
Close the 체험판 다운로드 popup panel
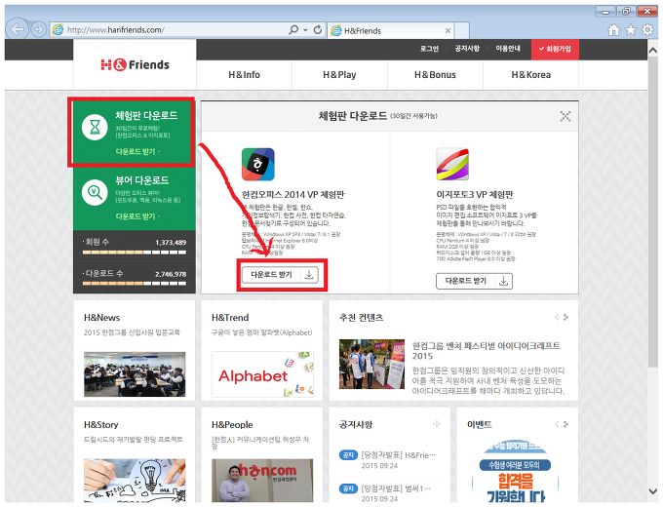click(565, 116)
